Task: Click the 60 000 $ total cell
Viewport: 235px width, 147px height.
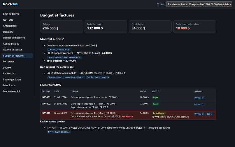Action: (144, 97)
